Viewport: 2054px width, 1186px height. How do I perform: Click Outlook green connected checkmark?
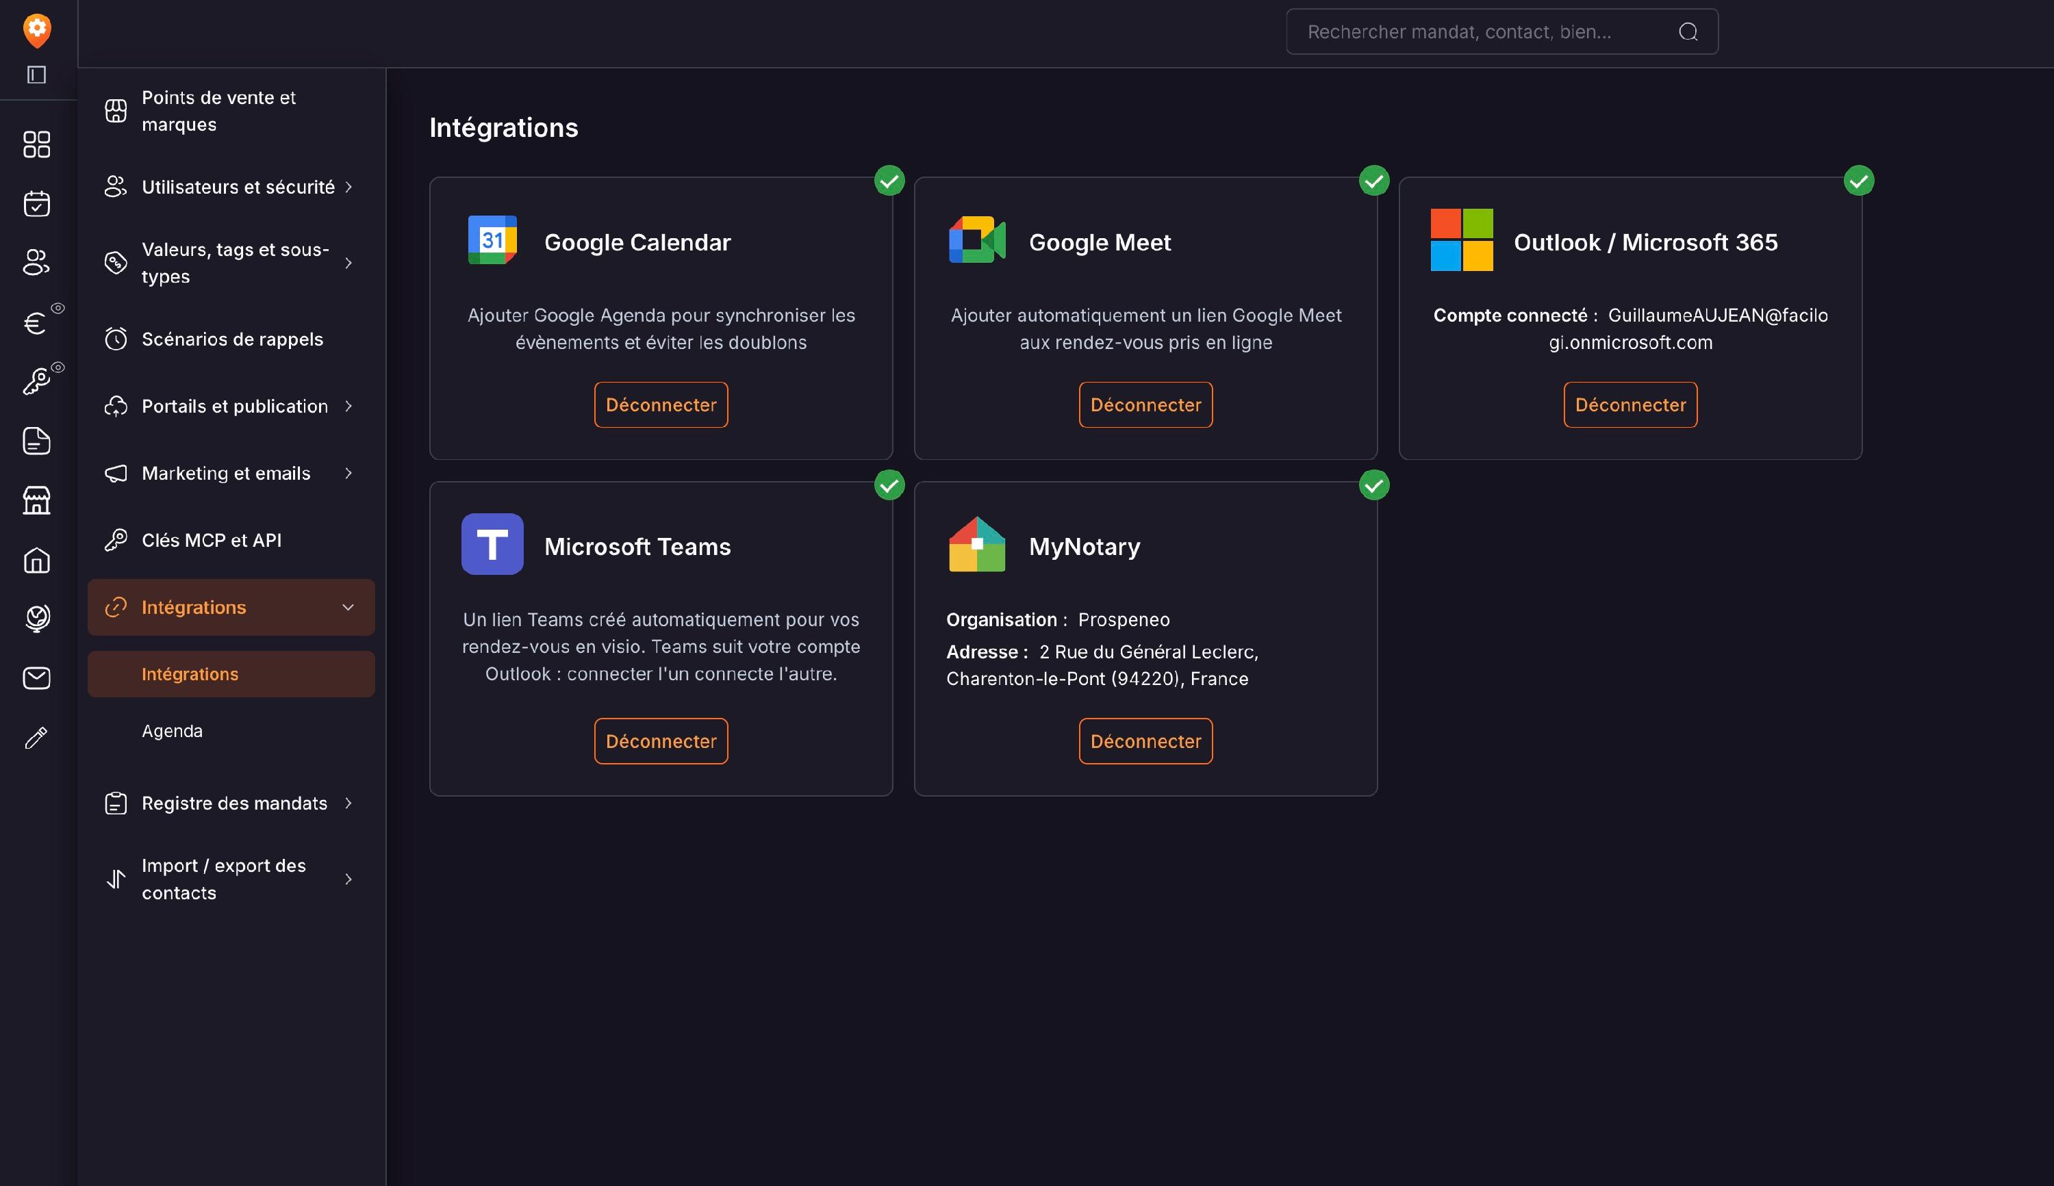pos(1858,181)
